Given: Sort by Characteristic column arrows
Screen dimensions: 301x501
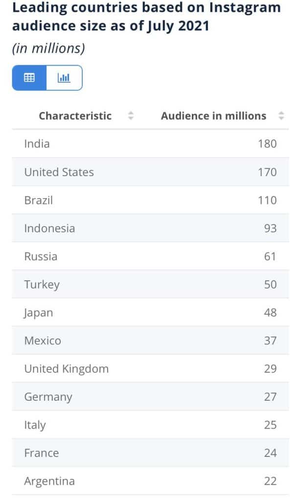Looking at the screenshot, I should (131, 116).
